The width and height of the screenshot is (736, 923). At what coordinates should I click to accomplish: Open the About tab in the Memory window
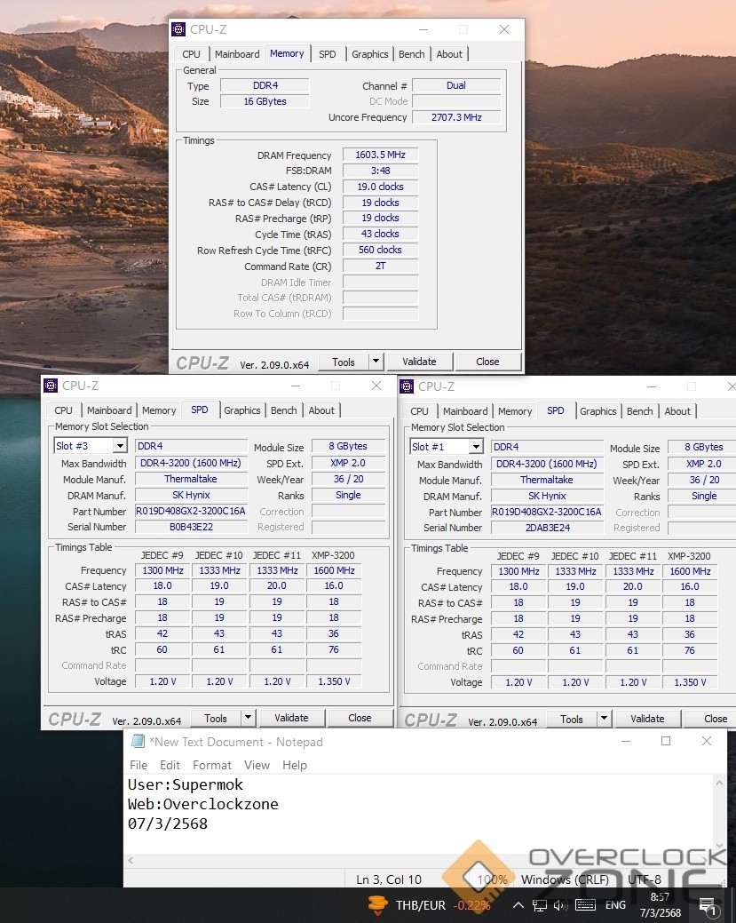point(449,54)
